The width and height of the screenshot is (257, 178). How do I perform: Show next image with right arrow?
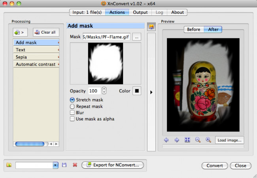coord(177,140)
